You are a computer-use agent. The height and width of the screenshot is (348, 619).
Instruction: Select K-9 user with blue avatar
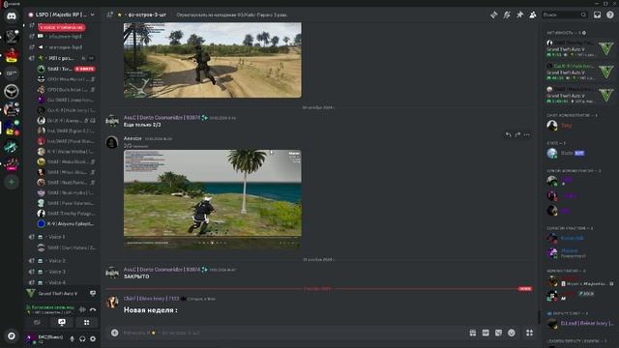coord(67,223)
